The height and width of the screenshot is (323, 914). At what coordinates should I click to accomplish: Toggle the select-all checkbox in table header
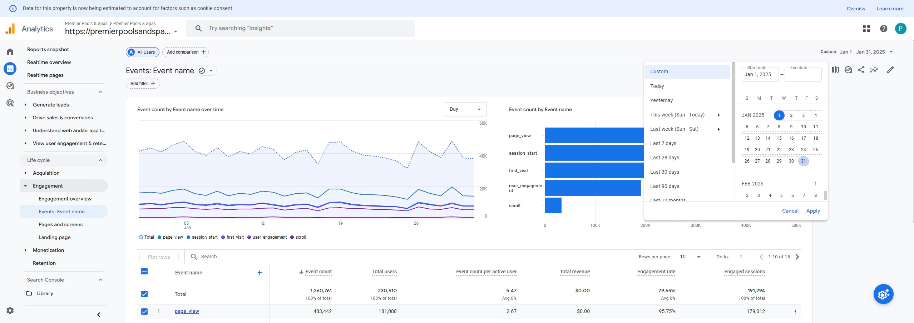[144, 272]
